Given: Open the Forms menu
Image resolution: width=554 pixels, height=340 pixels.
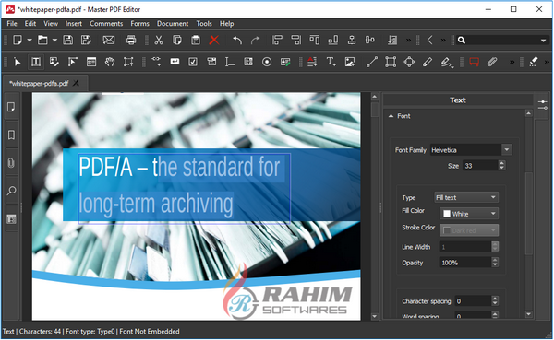Looking at the screenshot, I should pyautogui.click(x=140, y=24).
